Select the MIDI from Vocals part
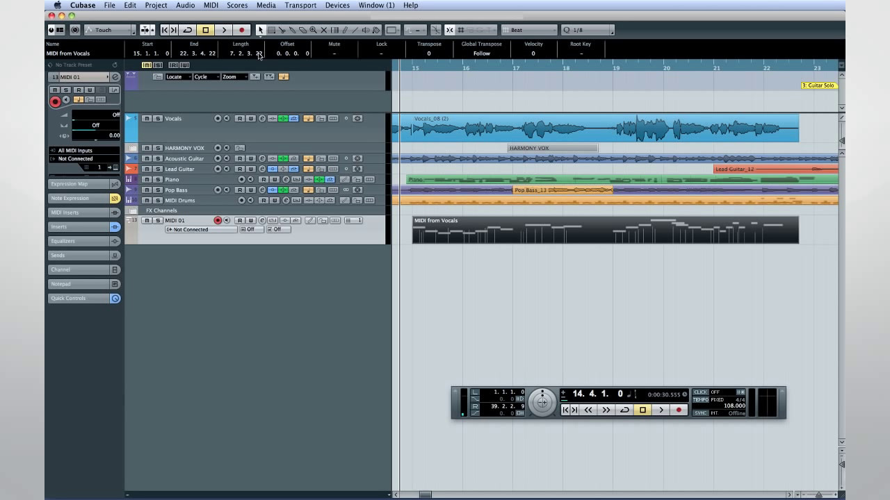This screenshot has height=500, width=890. pyautogui.click(x=605, y=230)
